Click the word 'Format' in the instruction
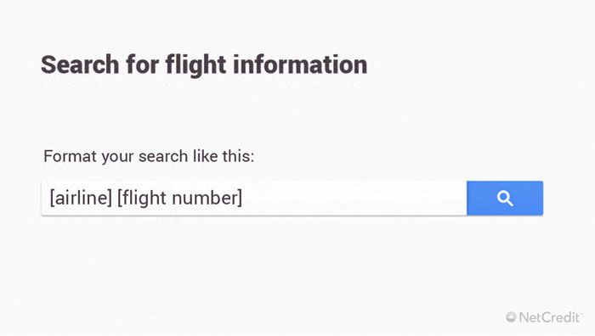The width and height of the screenshot is (595, 336). [70, 156]
